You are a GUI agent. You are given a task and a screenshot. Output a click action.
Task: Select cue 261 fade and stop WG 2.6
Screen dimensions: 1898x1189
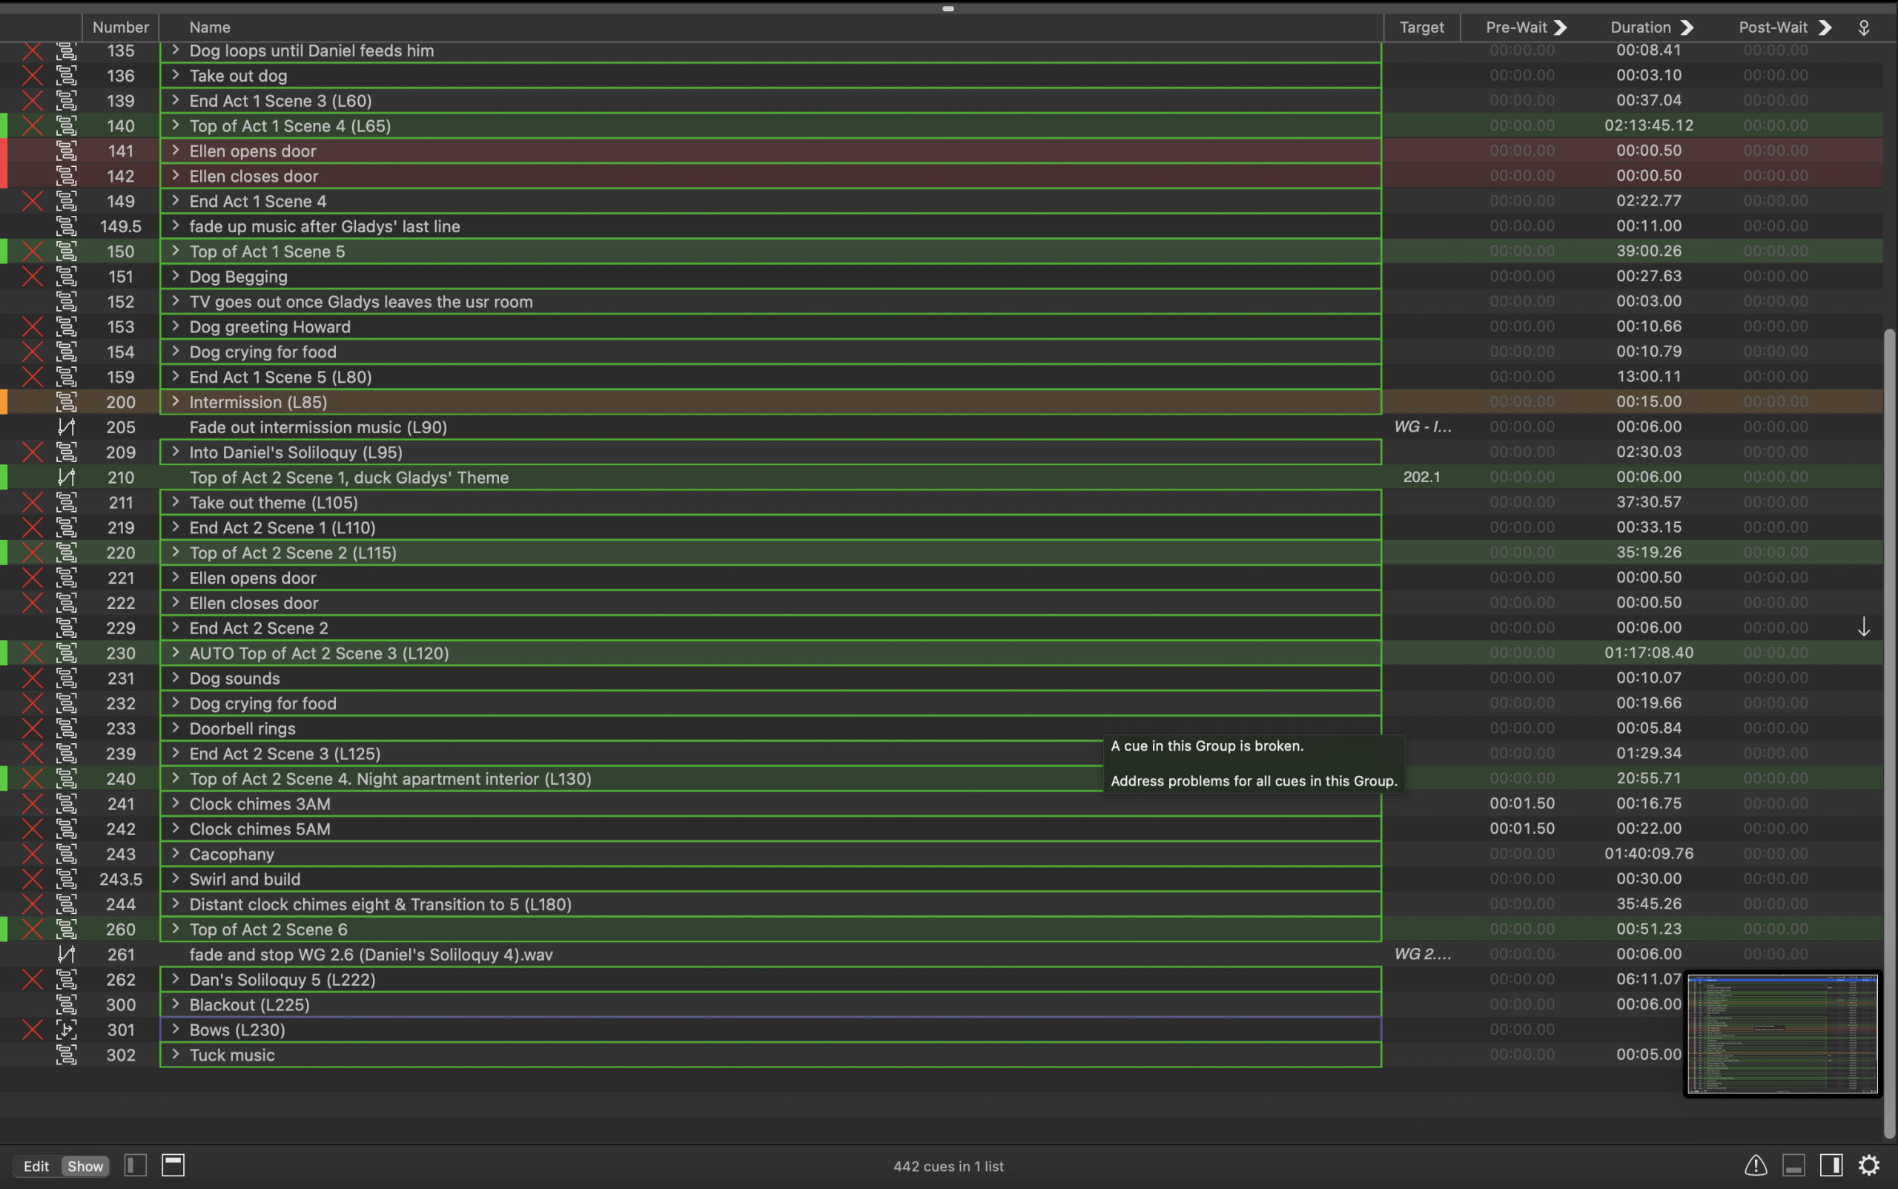(371, 955)
